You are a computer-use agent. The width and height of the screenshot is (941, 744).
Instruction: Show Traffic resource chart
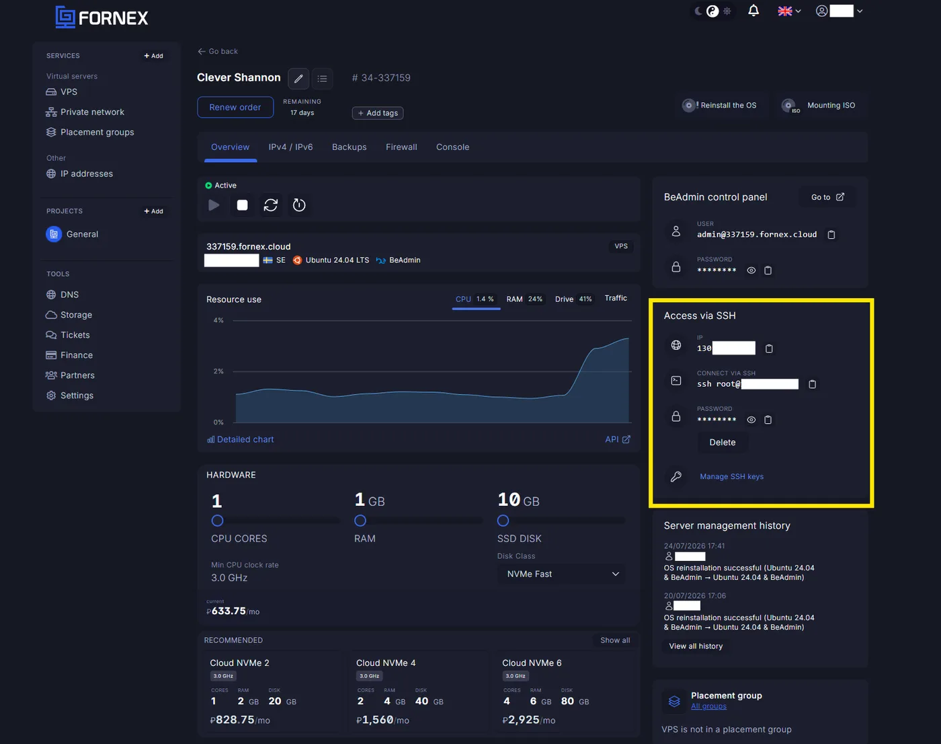[x=616, y=298]
